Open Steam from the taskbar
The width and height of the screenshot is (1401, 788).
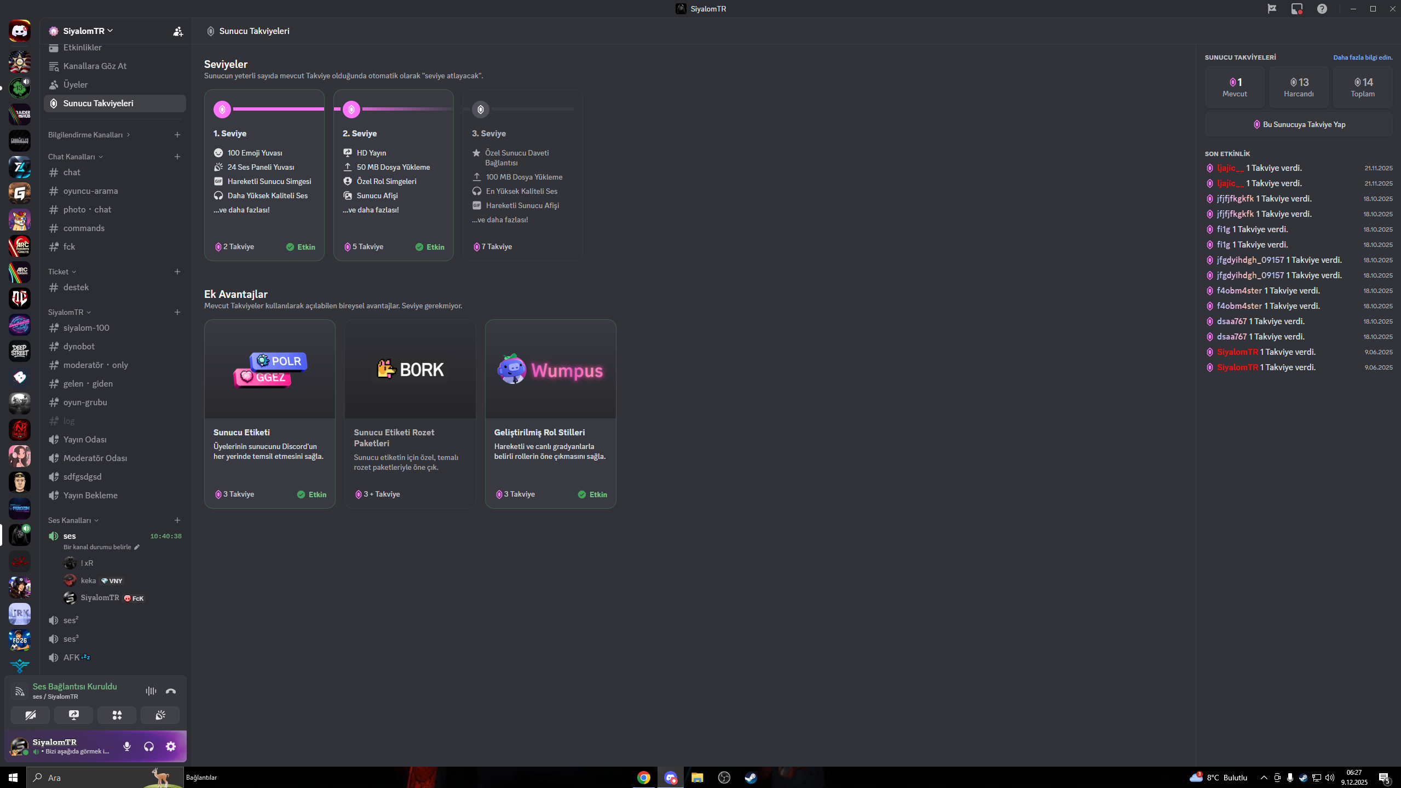(x=751, y=778)
